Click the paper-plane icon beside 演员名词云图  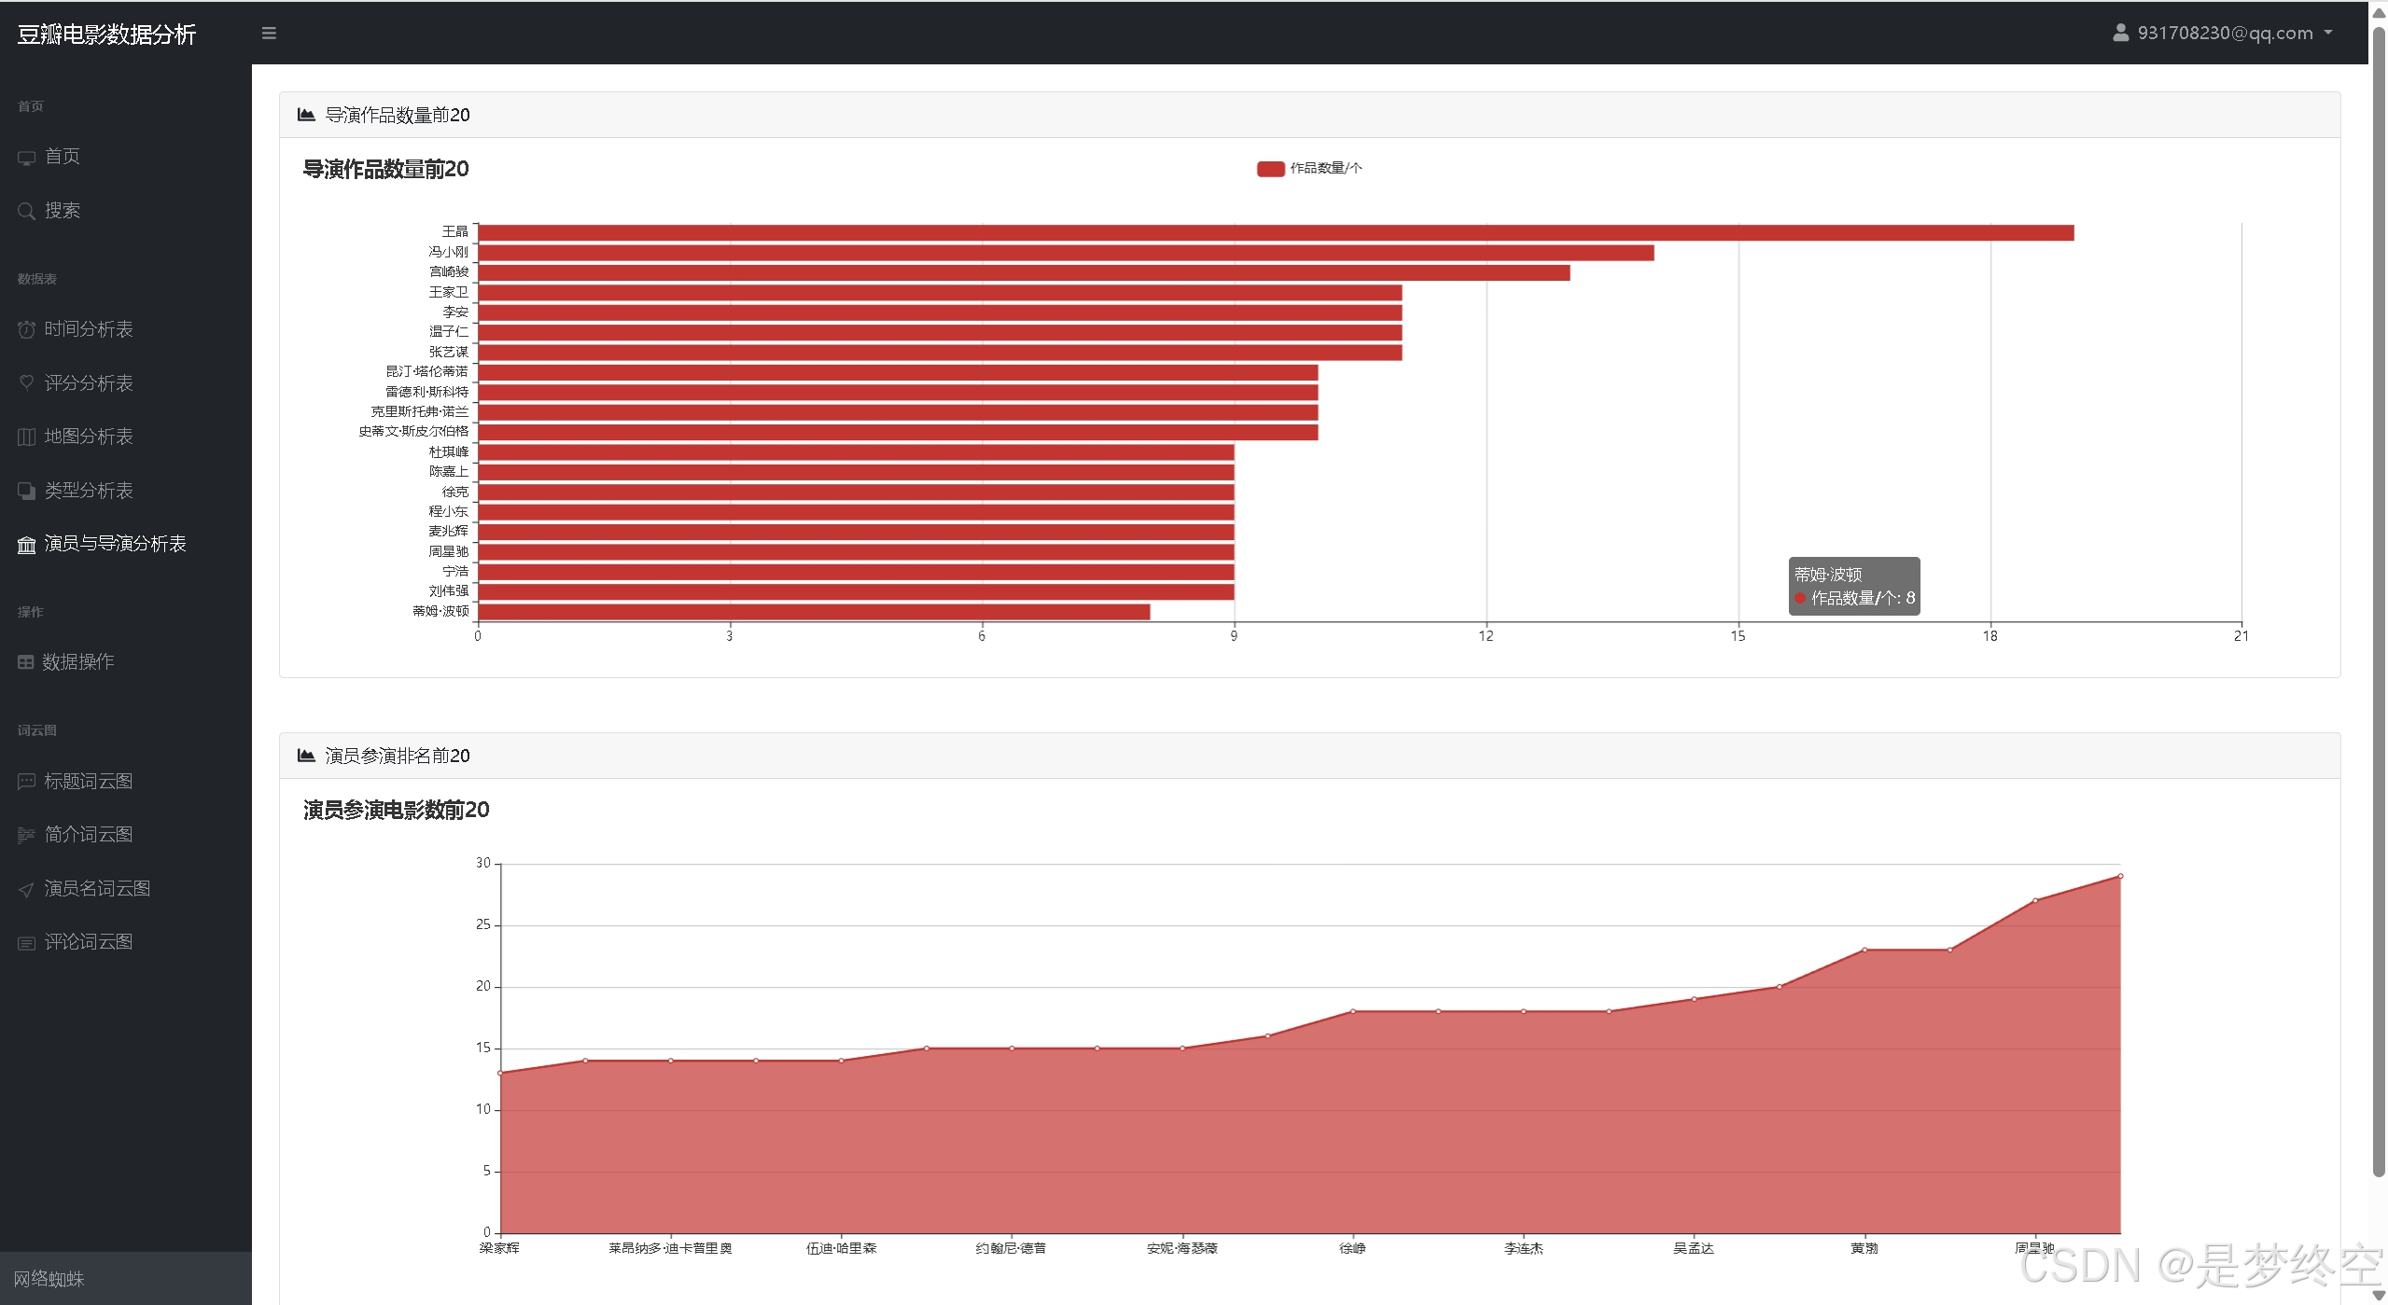coord(26,890)
